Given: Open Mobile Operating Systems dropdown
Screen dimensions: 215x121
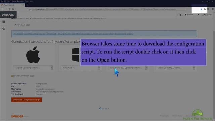Looking at the screenshot, I should [175, 68].
